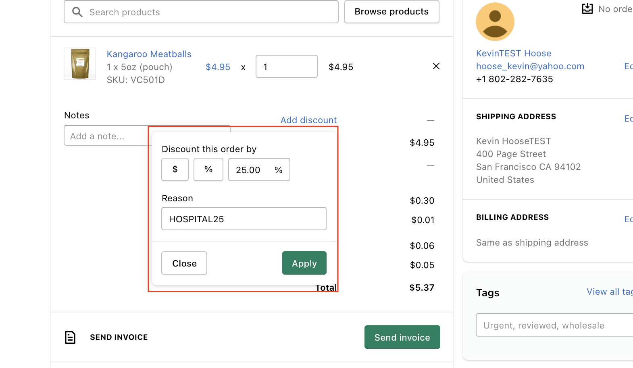Click the orders inbox icon
The image size is (633, 368).
587,9
